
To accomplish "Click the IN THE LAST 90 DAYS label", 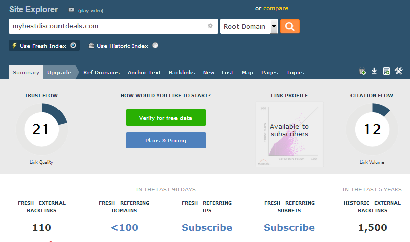I will pyautogui.click(x=166, y=189).
